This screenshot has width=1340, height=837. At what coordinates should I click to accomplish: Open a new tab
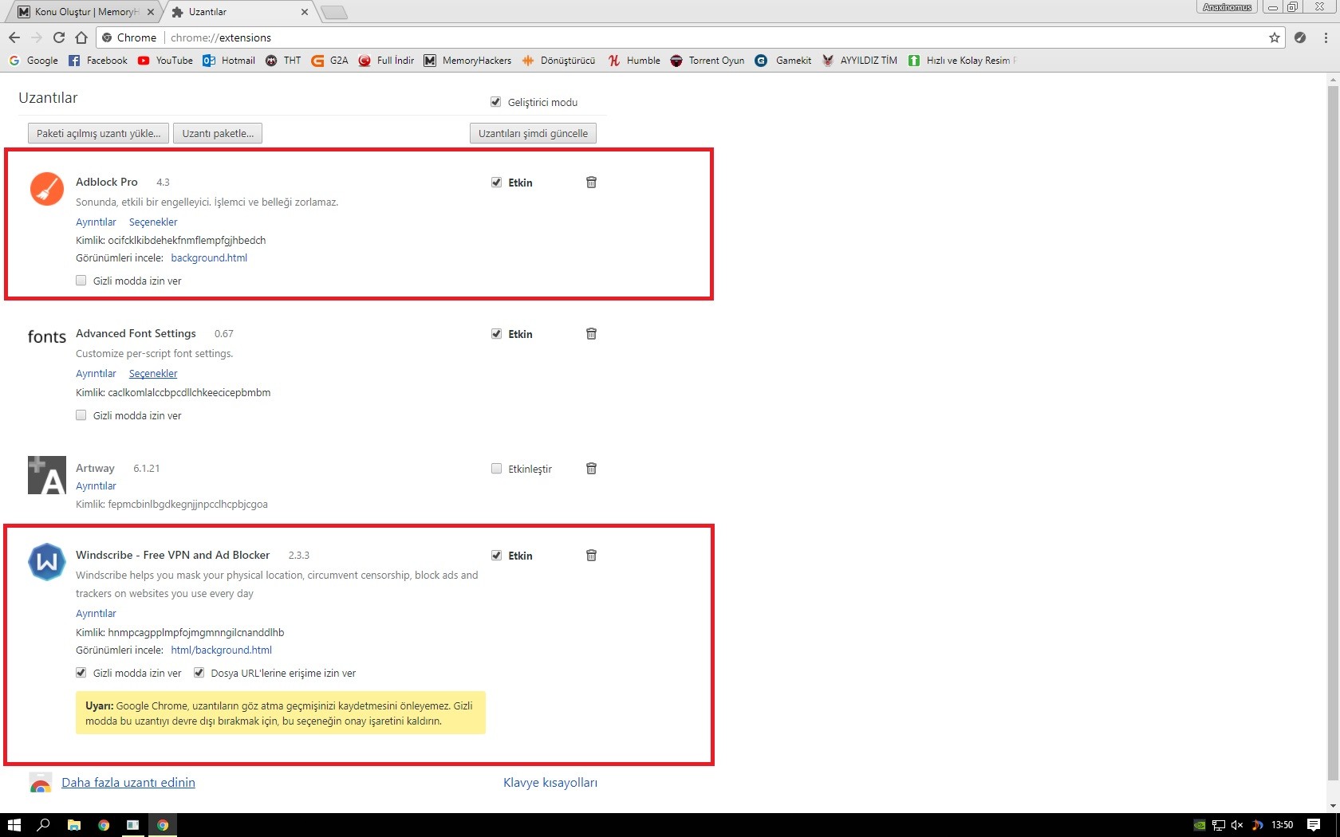click(x=333, y=12)
